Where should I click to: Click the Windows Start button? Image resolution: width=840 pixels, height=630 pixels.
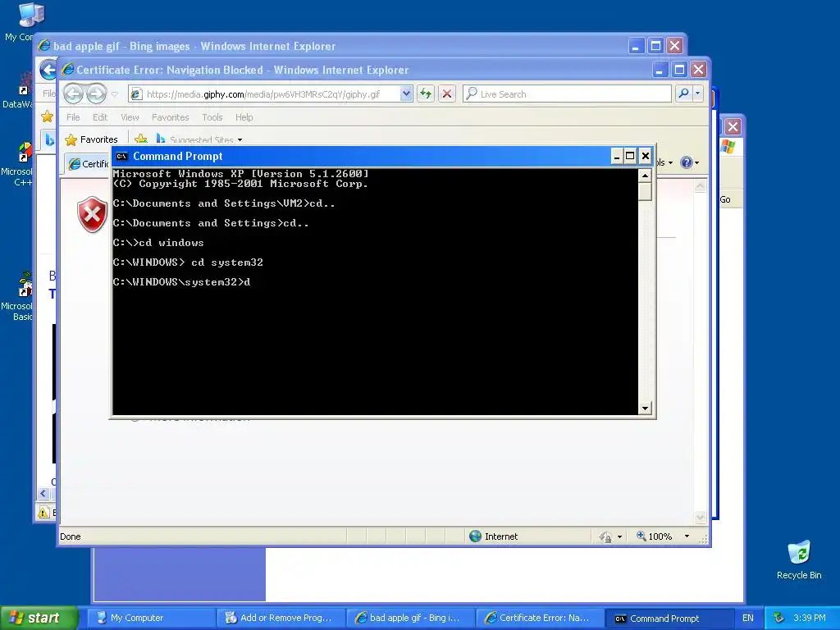(x=39, y=618)
